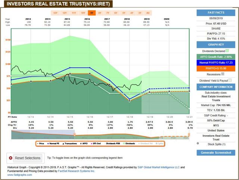
Task: Select the 13Y time range tab
Action: pos(55,13)
